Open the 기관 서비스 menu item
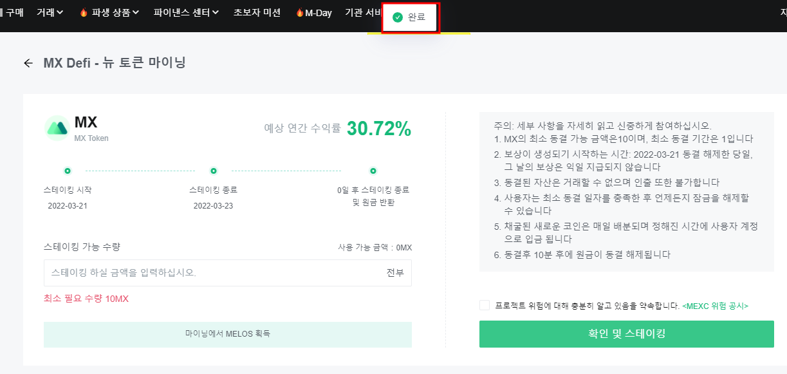This screenshot has height=374, width=787. point(362,12)
